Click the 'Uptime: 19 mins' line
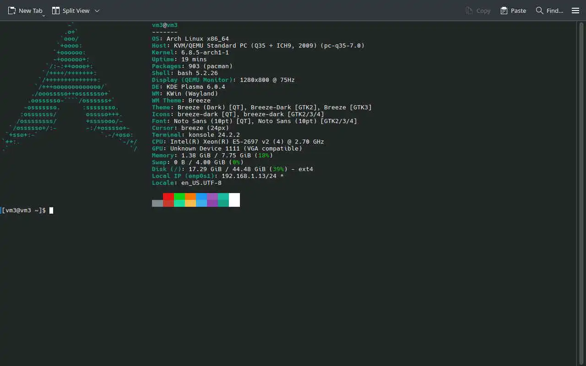 (x=179, y=59)
